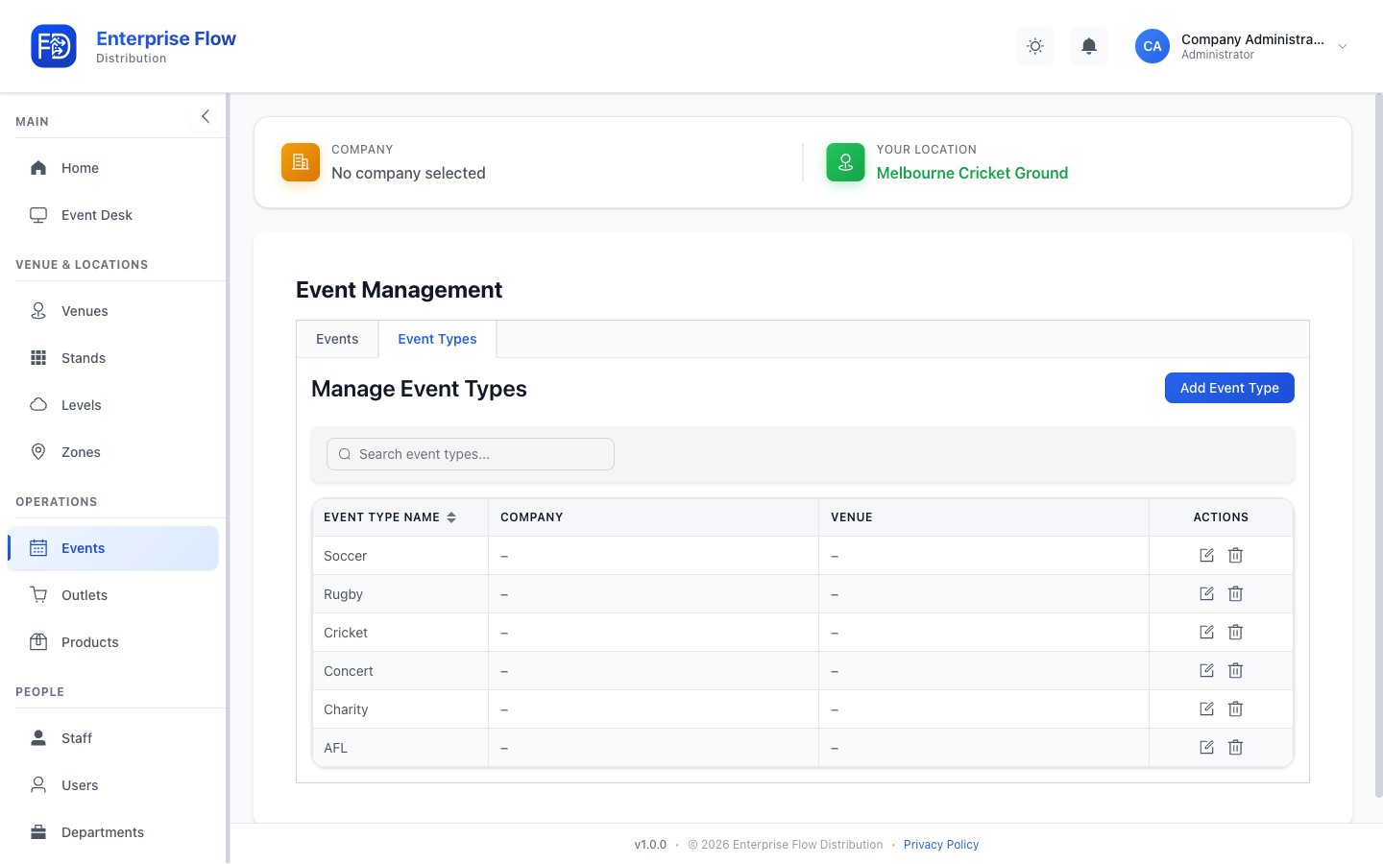The height and width of the screenshot is (864, 1383).
Task: Click the Add Event Type button
Action: (x=1229, y=388)
